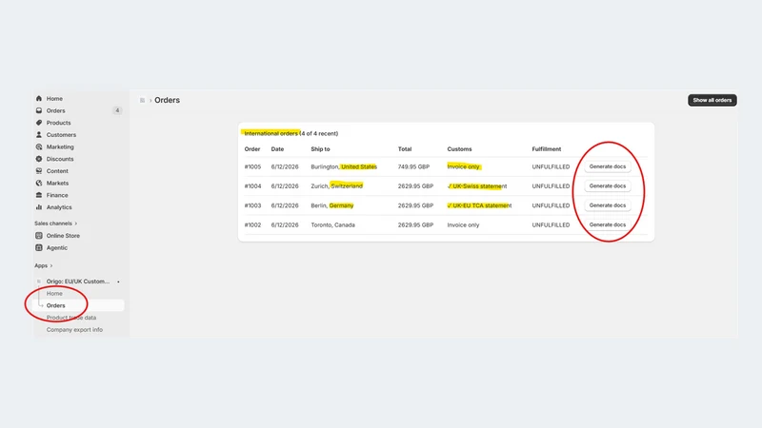Click order number #1002

[x=252, y=225]
